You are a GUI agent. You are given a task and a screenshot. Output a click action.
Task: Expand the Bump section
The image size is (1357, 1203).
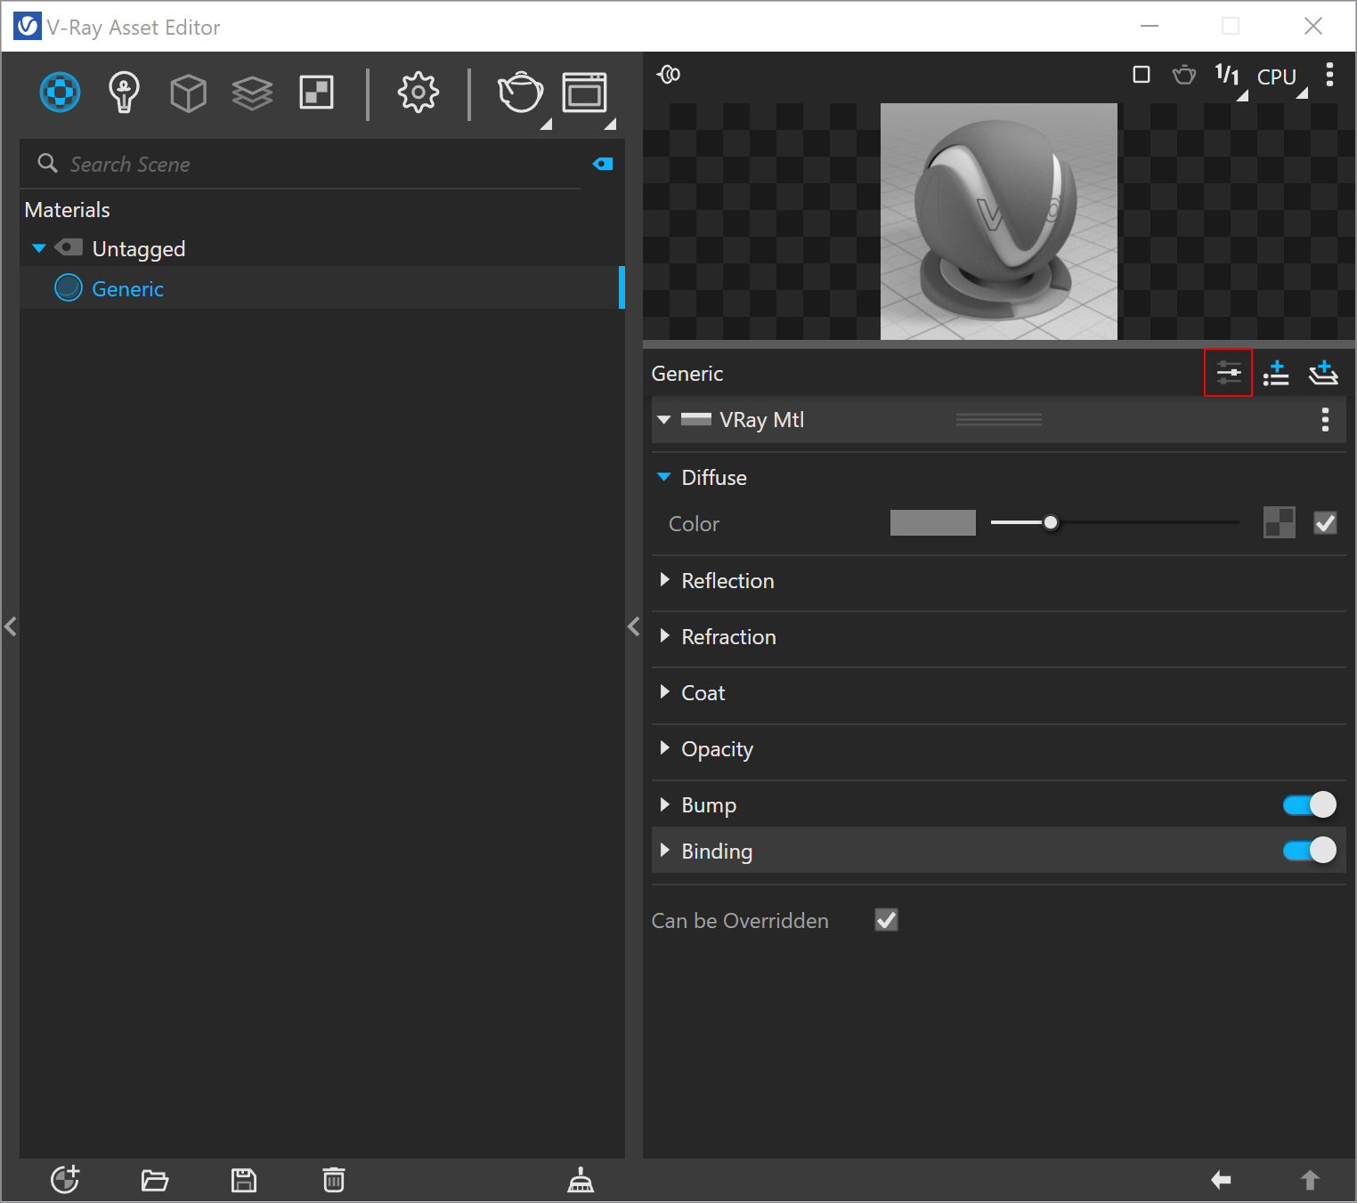point(664,805)
